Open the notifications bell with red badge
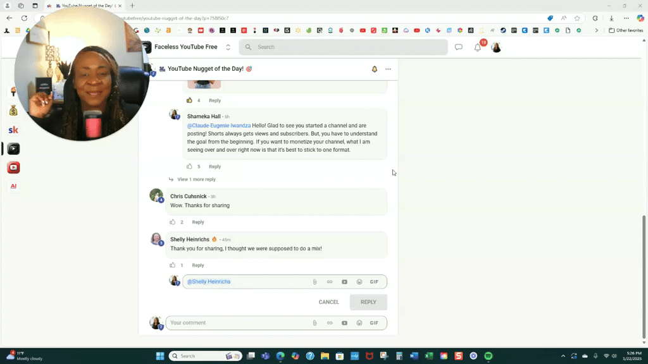 coord(478,47)
